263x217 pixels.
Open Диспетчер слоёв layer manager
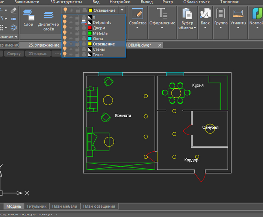(48, 15)
